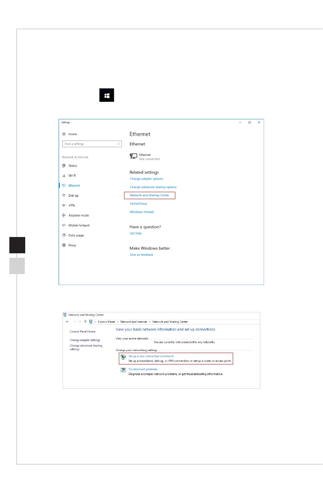Click the Windows Firewall link
Viewport: 323px width, 485px height.
point(142,212)
